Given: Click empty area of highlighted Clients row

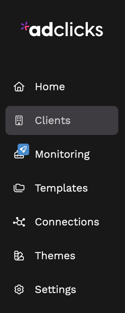Looking at the screenshot, I should coord(94,120).
